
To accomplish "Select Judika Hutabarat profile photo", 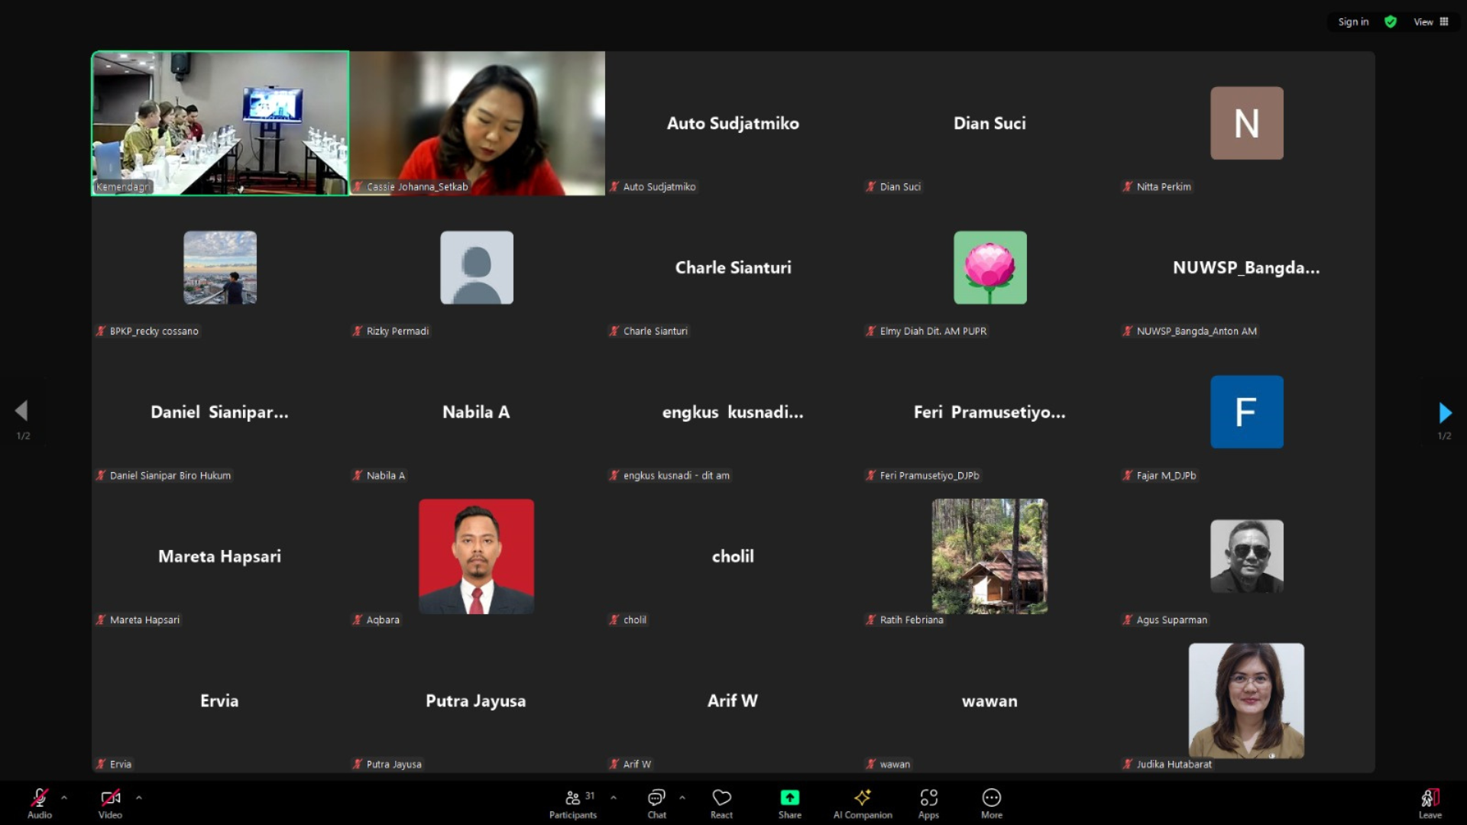I will coord(1246,700).
